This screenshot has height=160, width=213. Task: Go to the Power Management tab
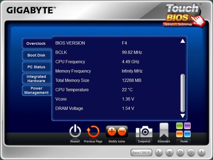pos(37,90)
